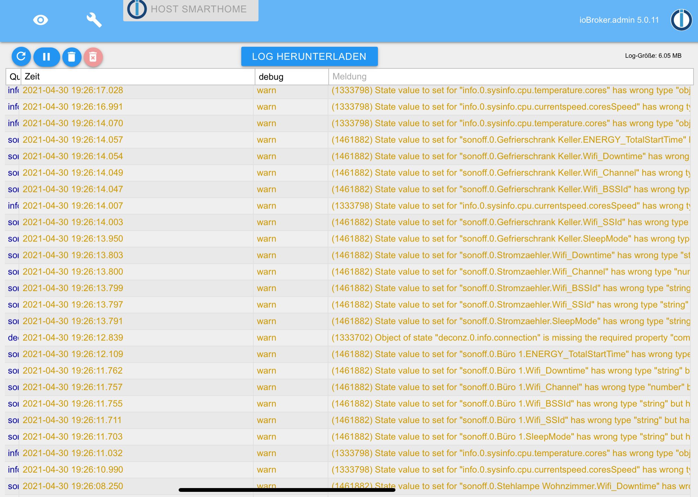Viewport: 698px width, 497px height.
Task: Click the ioBroker logo in top right
Action: [x=681, y=20]
